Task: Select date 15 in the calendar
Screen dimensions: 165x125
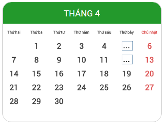Action: click(36, 74)
